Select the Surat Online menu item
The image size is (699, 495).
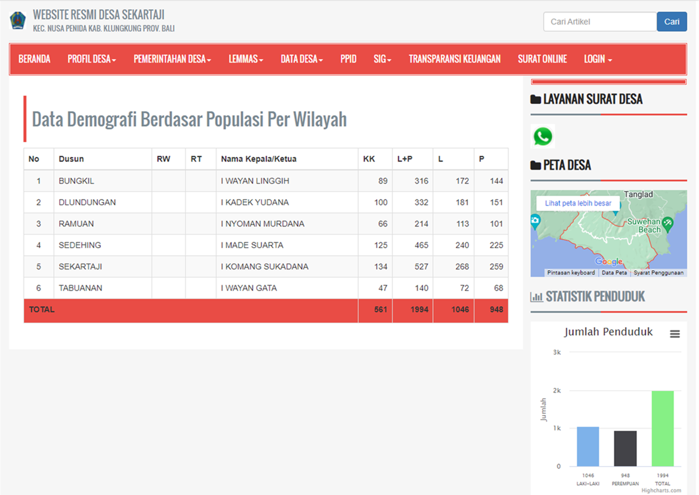(x=542, y=59)
